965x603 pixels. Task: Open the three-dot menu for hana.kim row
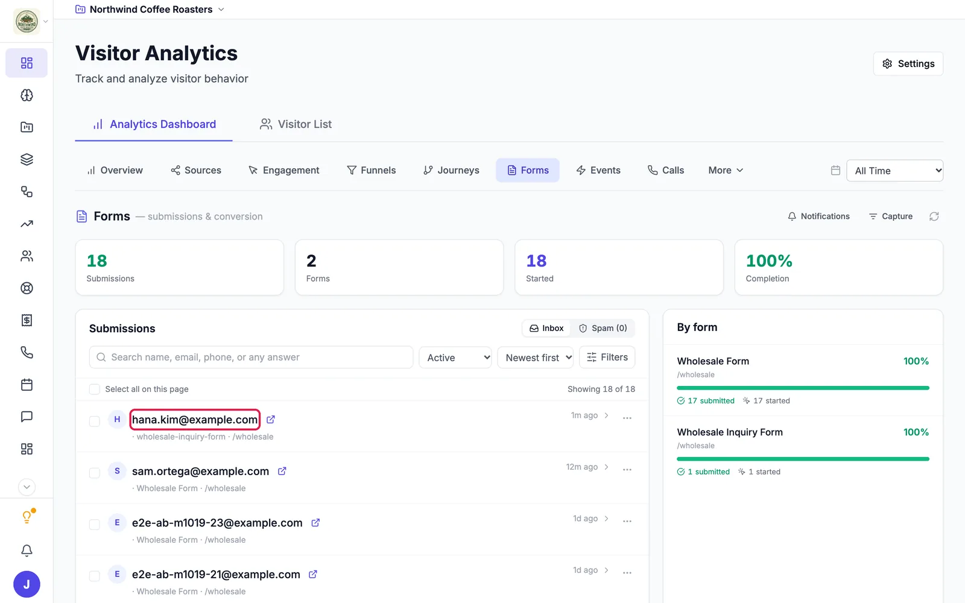pyautogui.click(x=627, y=417)
